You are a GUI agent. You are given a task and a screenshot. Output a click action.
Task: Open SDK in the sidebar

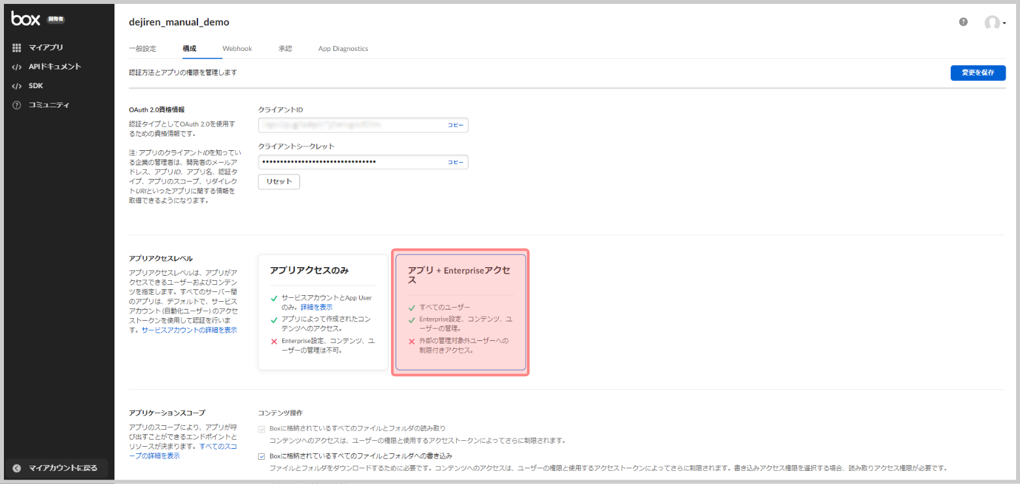(36, 86)
